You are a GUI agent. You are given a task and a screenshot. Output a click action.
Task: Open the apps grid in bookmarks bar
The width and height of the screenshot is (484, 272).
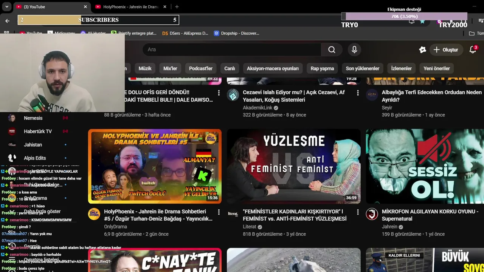[x=6, y=33]
